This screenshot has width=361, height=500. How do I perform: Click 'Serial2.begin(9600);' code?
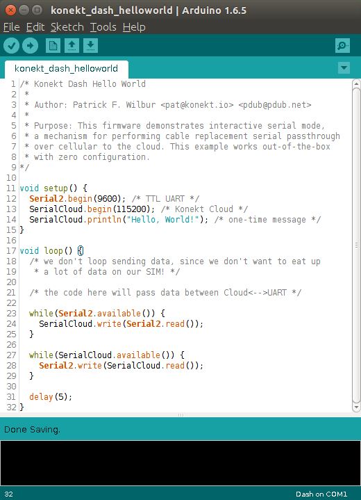click(77, 199)
